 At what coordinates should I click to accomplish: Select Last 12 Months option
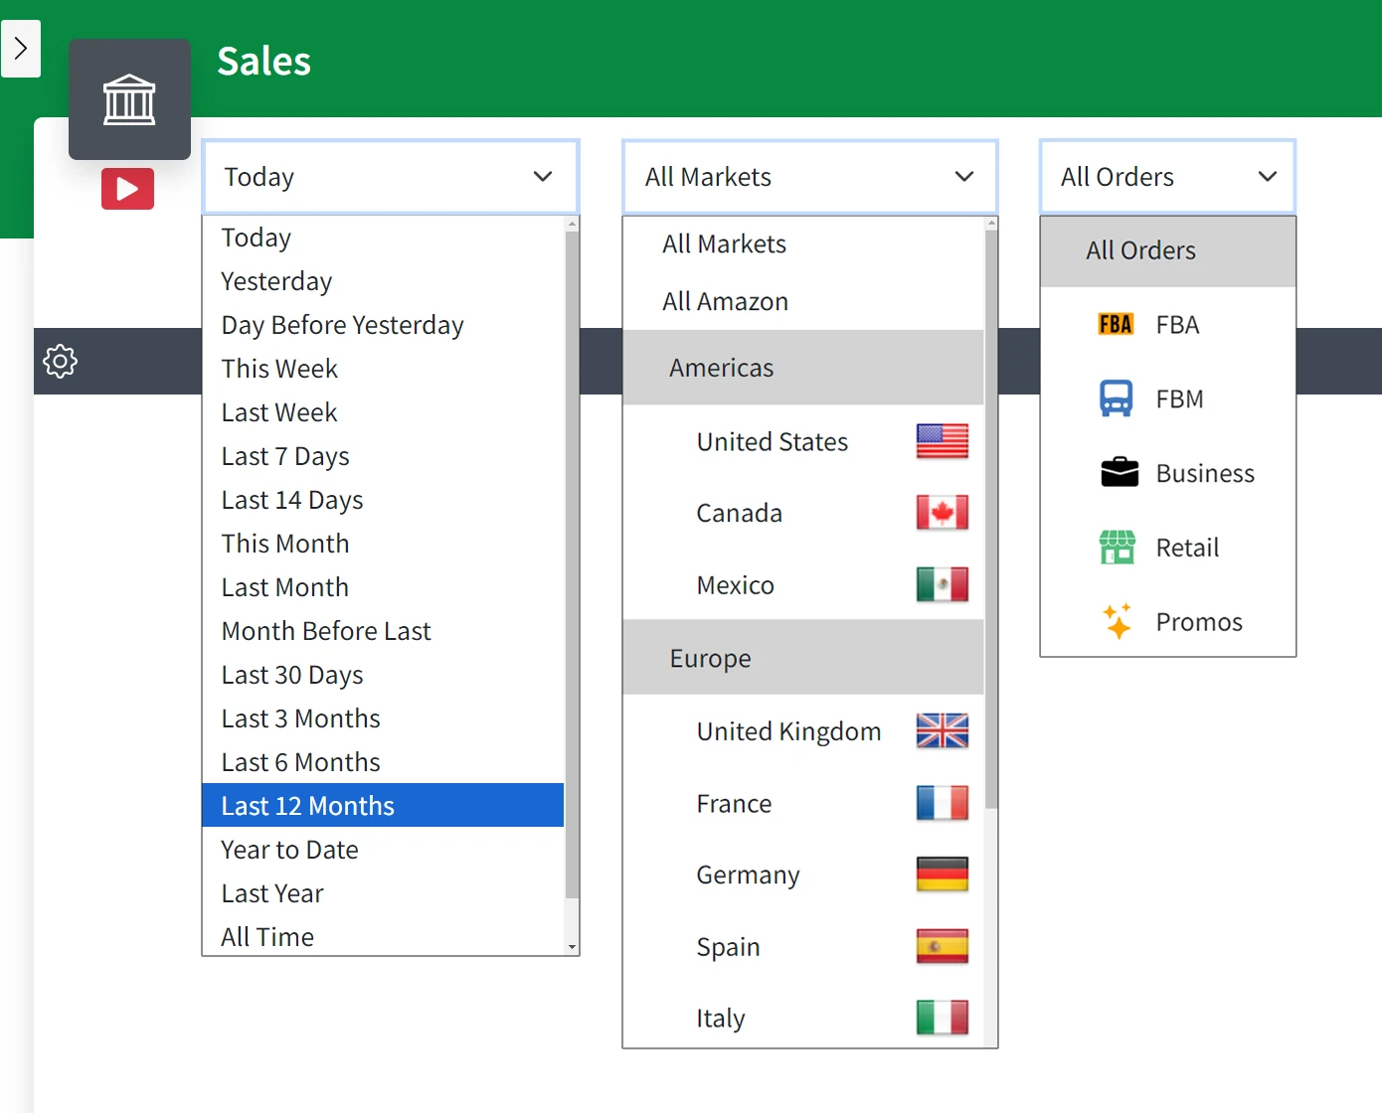pyautogui.click(x=383, y=805)
